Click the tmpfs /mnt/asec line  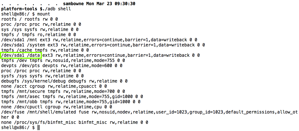[x=72, y=96]
